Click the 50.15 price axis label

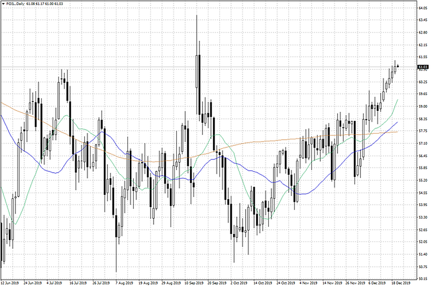click(x=422, y=279)
